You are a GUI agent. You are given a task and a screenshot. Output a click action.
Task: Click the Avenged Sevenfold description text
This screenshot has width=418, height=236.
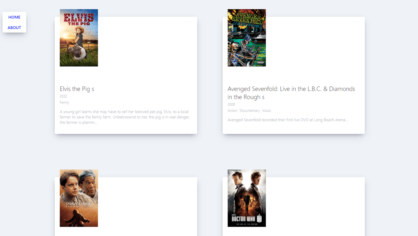pos(288,120)
